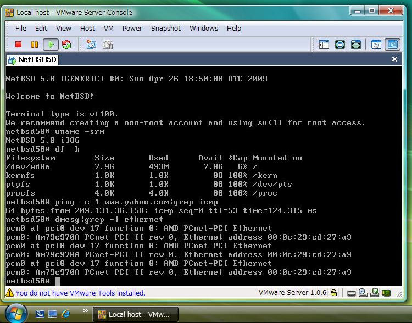
Task: Click the 'kernfs' filesystem row
Action: pos(141,176)
